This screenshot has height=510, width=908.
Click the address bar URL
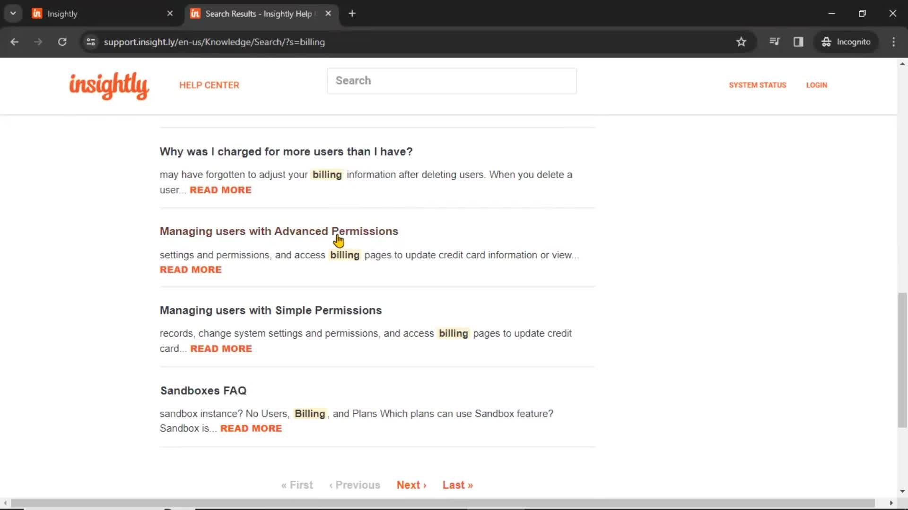[x=214, y=42]
